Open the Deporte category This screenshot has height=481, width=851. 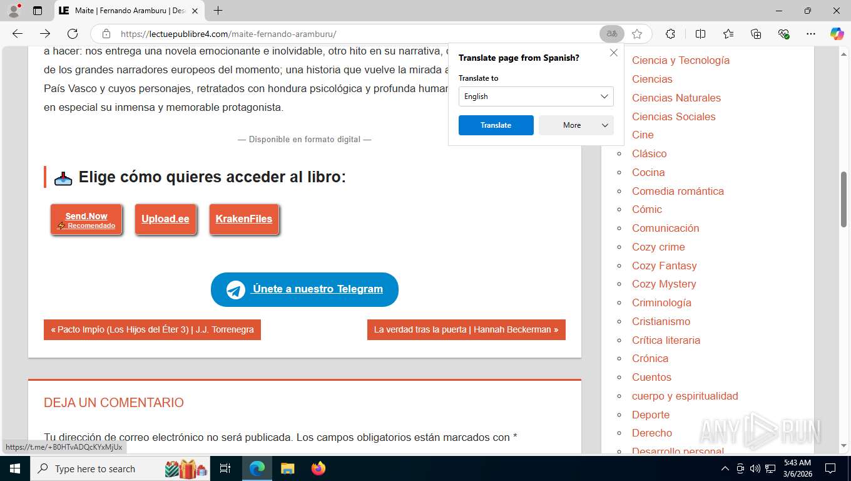point(651,415)
